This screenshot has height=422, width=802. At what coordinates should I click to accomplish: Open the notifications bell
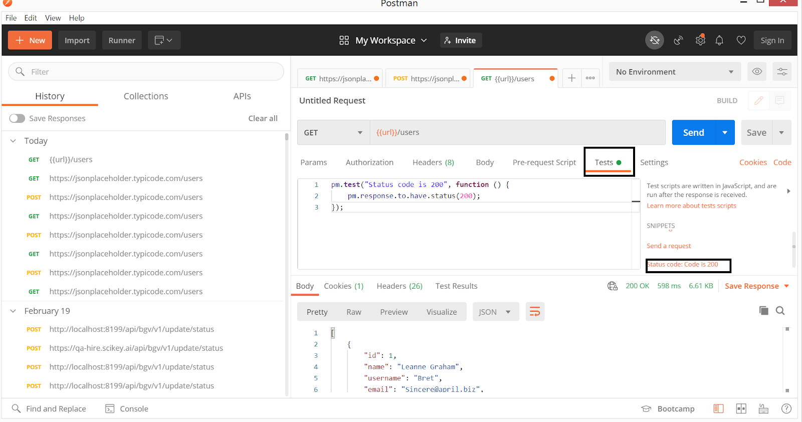tap(719, 40)
